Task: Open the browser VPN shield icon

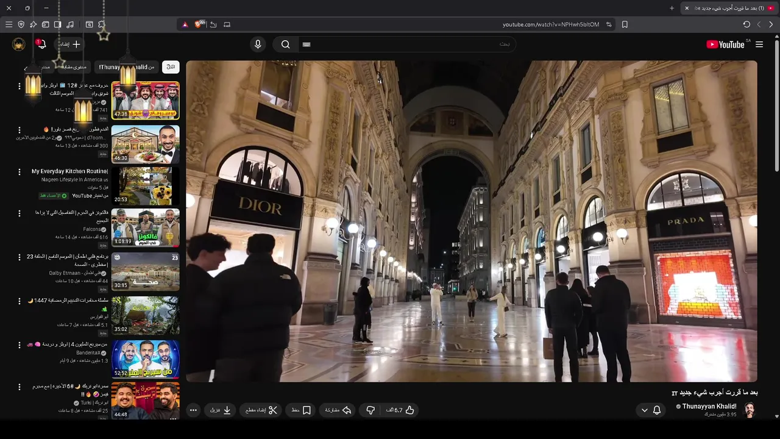Action: pos(21,24)
